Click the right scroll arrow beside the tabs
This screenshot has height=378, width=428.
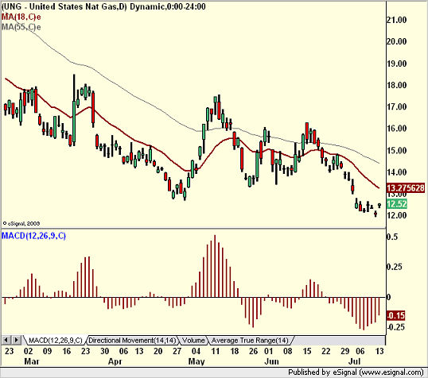16,340
